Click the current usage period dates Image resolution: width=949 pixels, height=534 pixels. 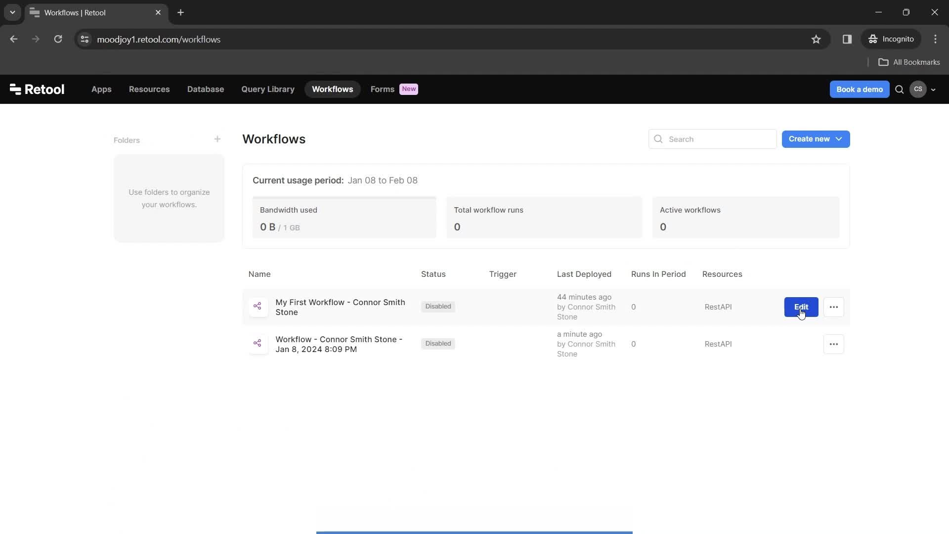(383, 180)
